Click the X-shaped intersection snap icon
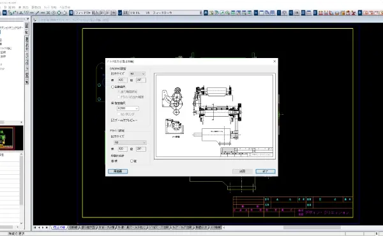 [48, 13]
